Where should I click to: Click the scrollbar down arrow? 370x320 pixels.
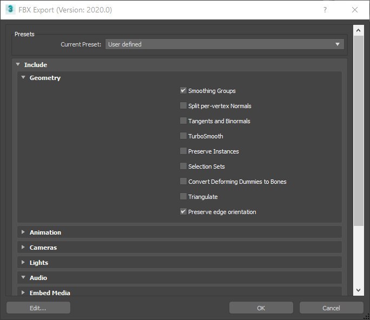pos(358,290)
